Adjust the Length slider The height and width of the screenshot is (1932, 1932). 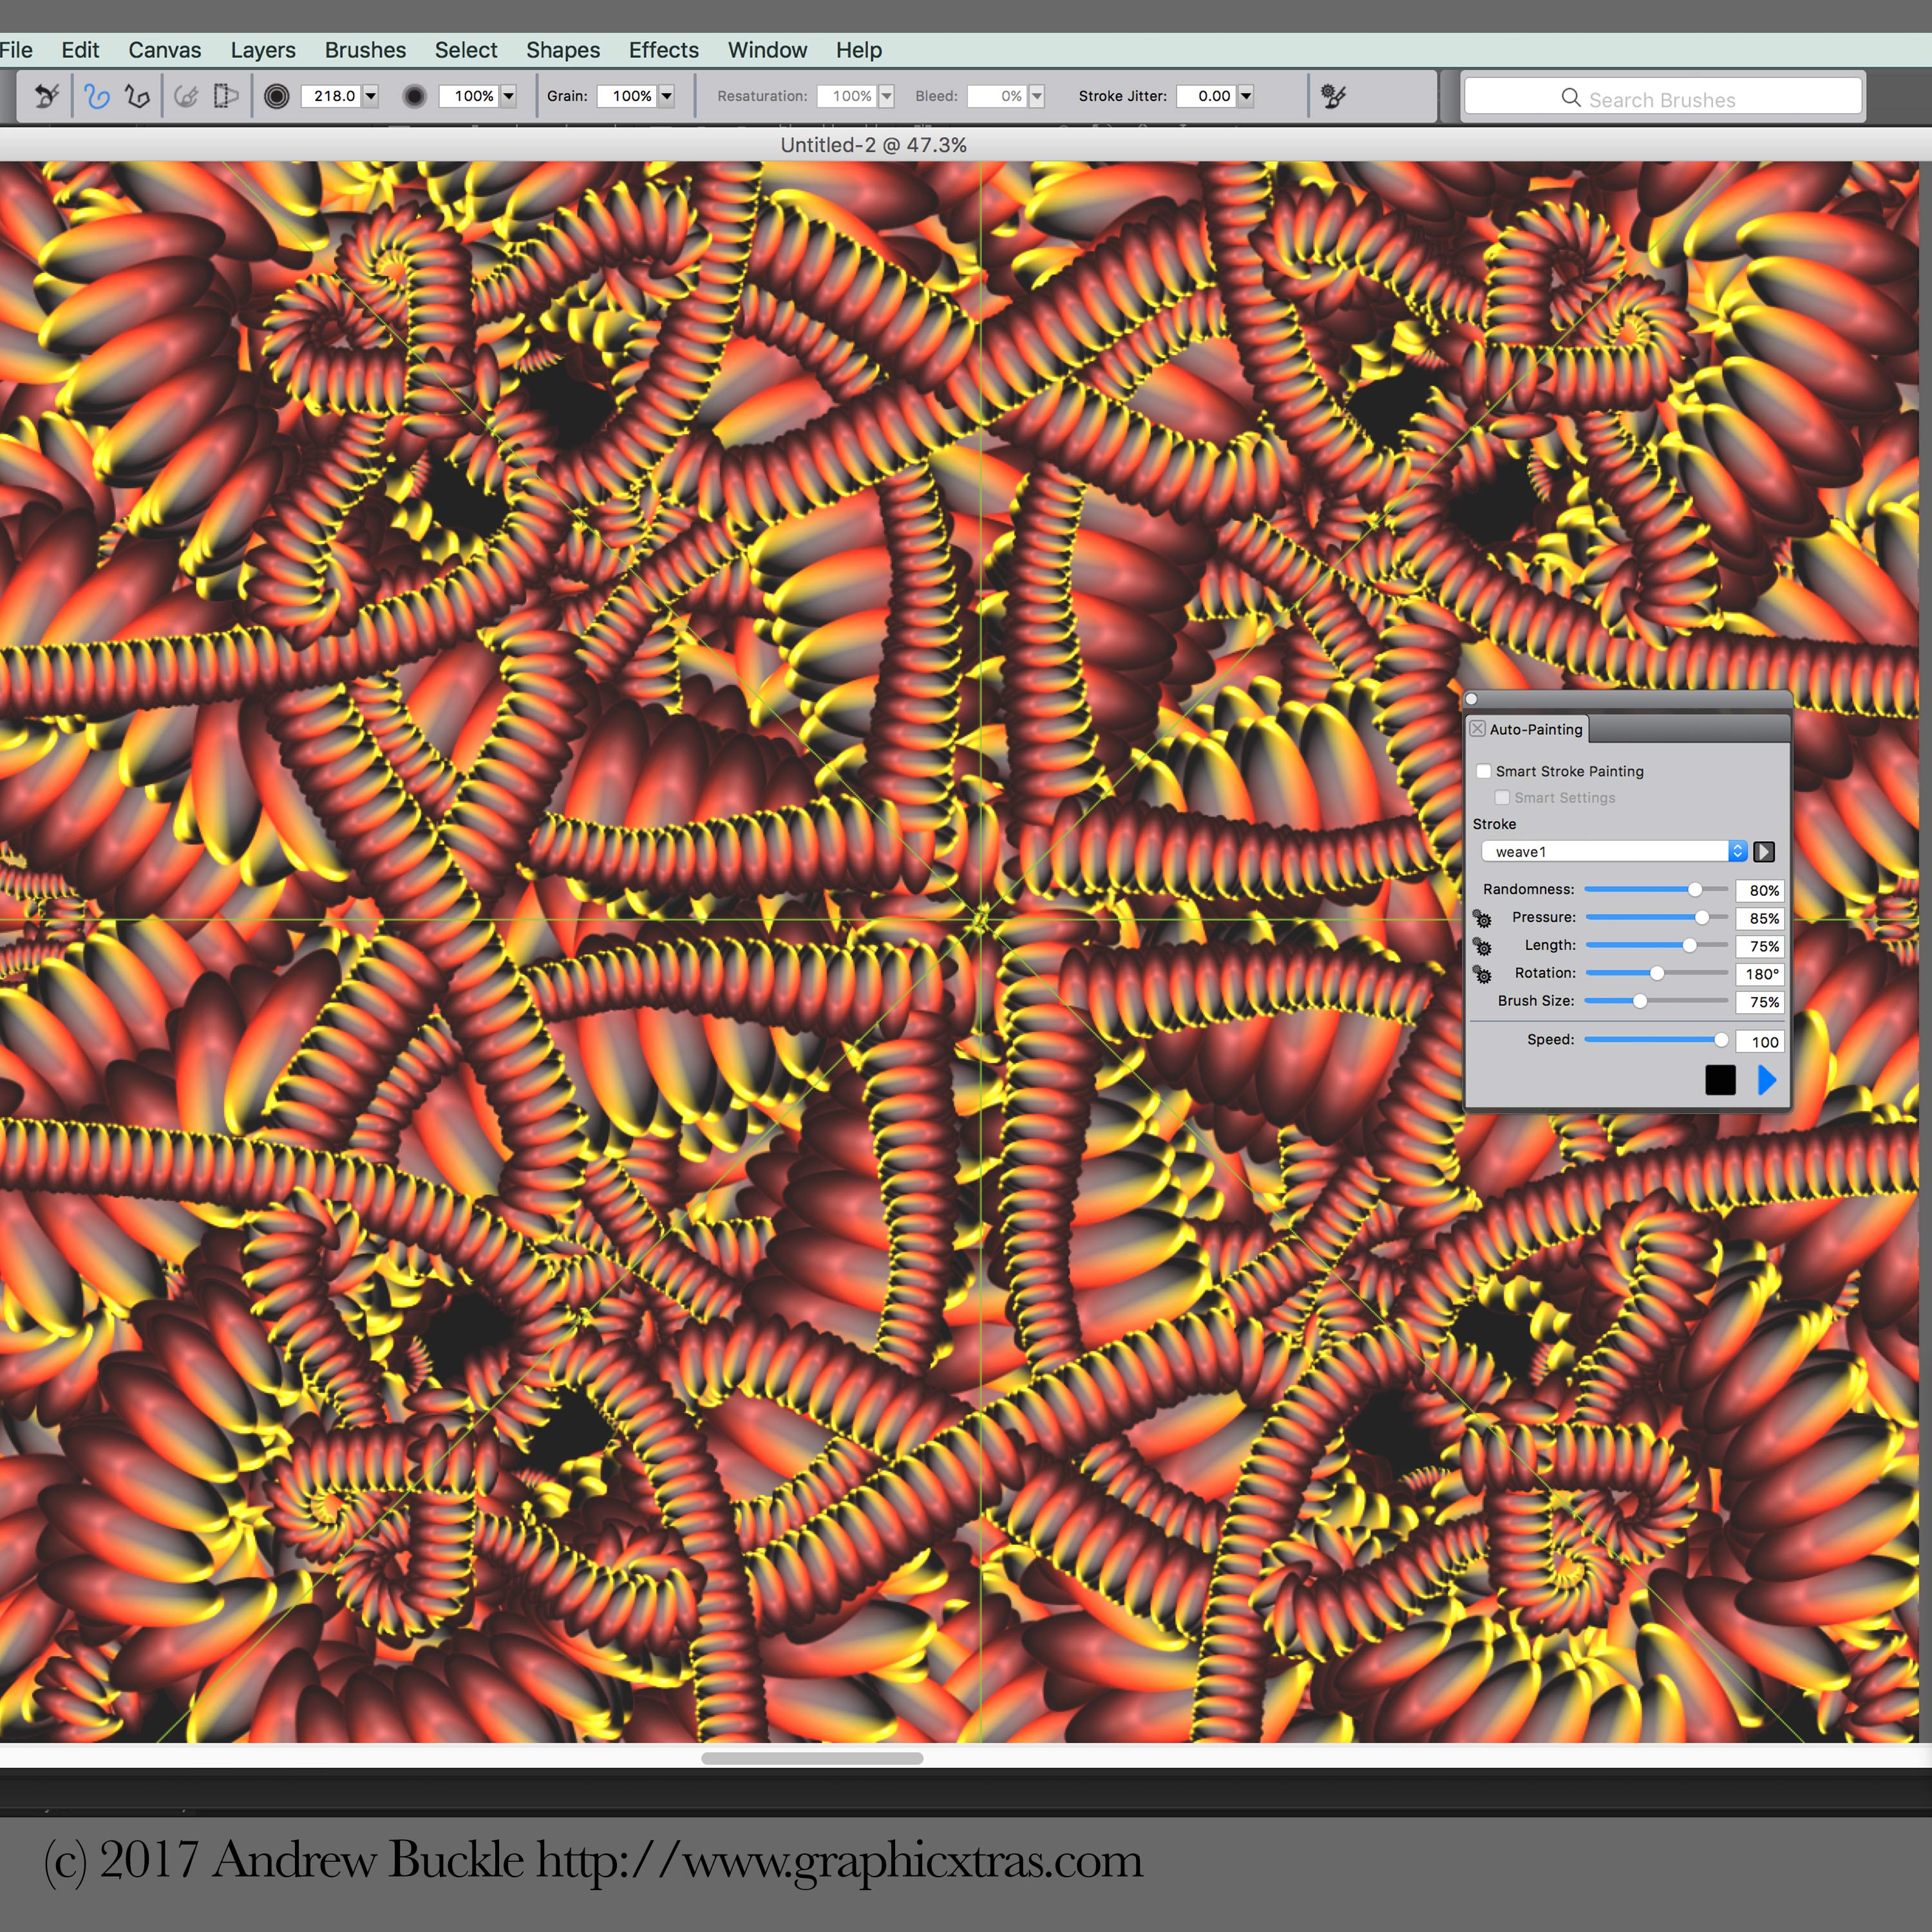(x=1656, y=946)
